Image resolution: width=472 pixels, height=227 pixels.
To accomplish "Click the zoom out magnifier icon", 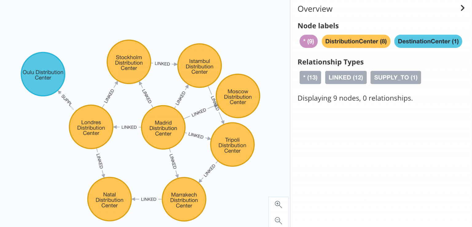I will (x=278, y=220).
